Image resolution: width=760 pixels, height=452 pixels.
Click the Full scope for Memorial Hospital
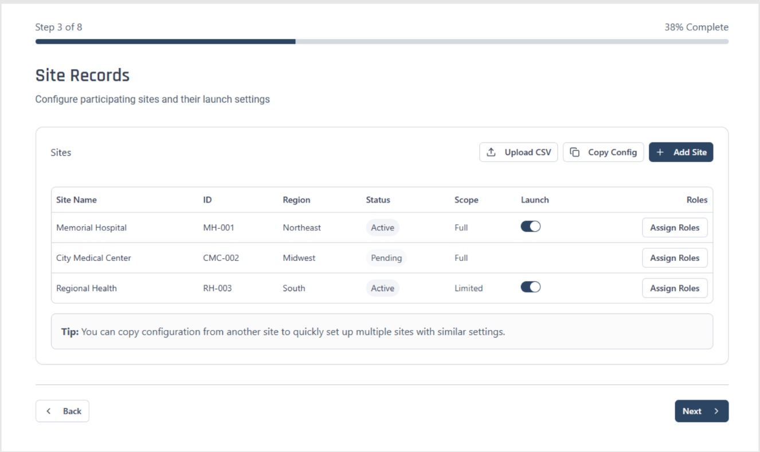click(x=461, y=228)
